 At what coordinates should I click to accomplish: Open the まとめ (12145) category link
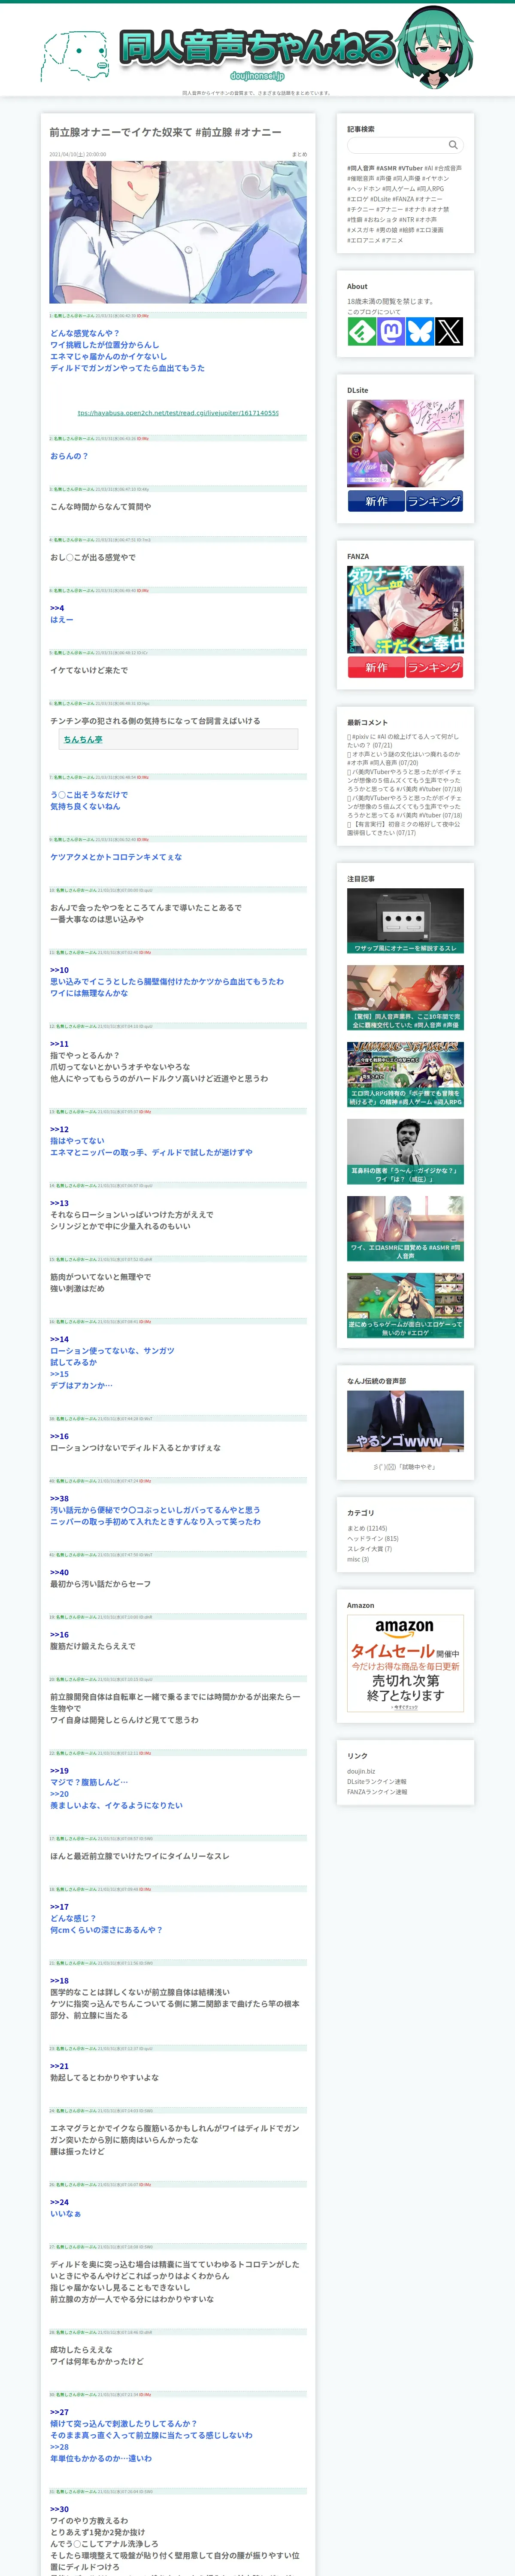(x=367, y=1528)
